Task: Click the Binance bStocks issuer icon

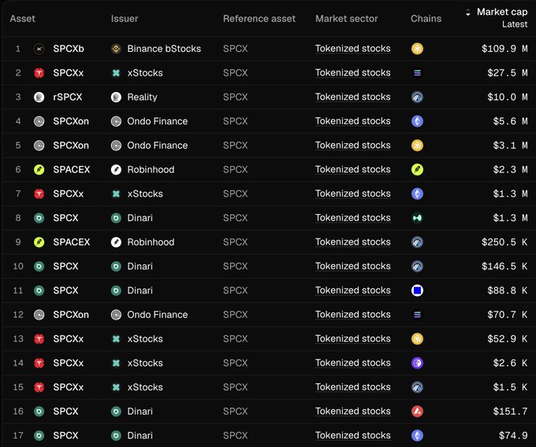Action: [x=116, y=49]
